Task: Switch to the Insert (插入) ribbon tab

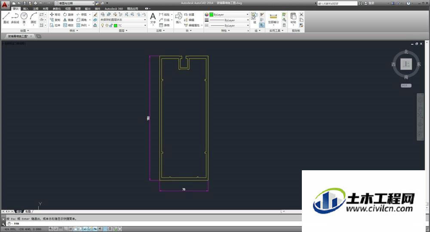Action: (25, 9)
